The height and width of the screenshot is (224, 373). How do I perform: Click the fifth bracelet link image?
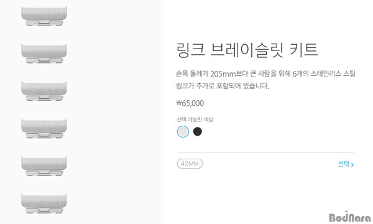click(x=44, y=166)
